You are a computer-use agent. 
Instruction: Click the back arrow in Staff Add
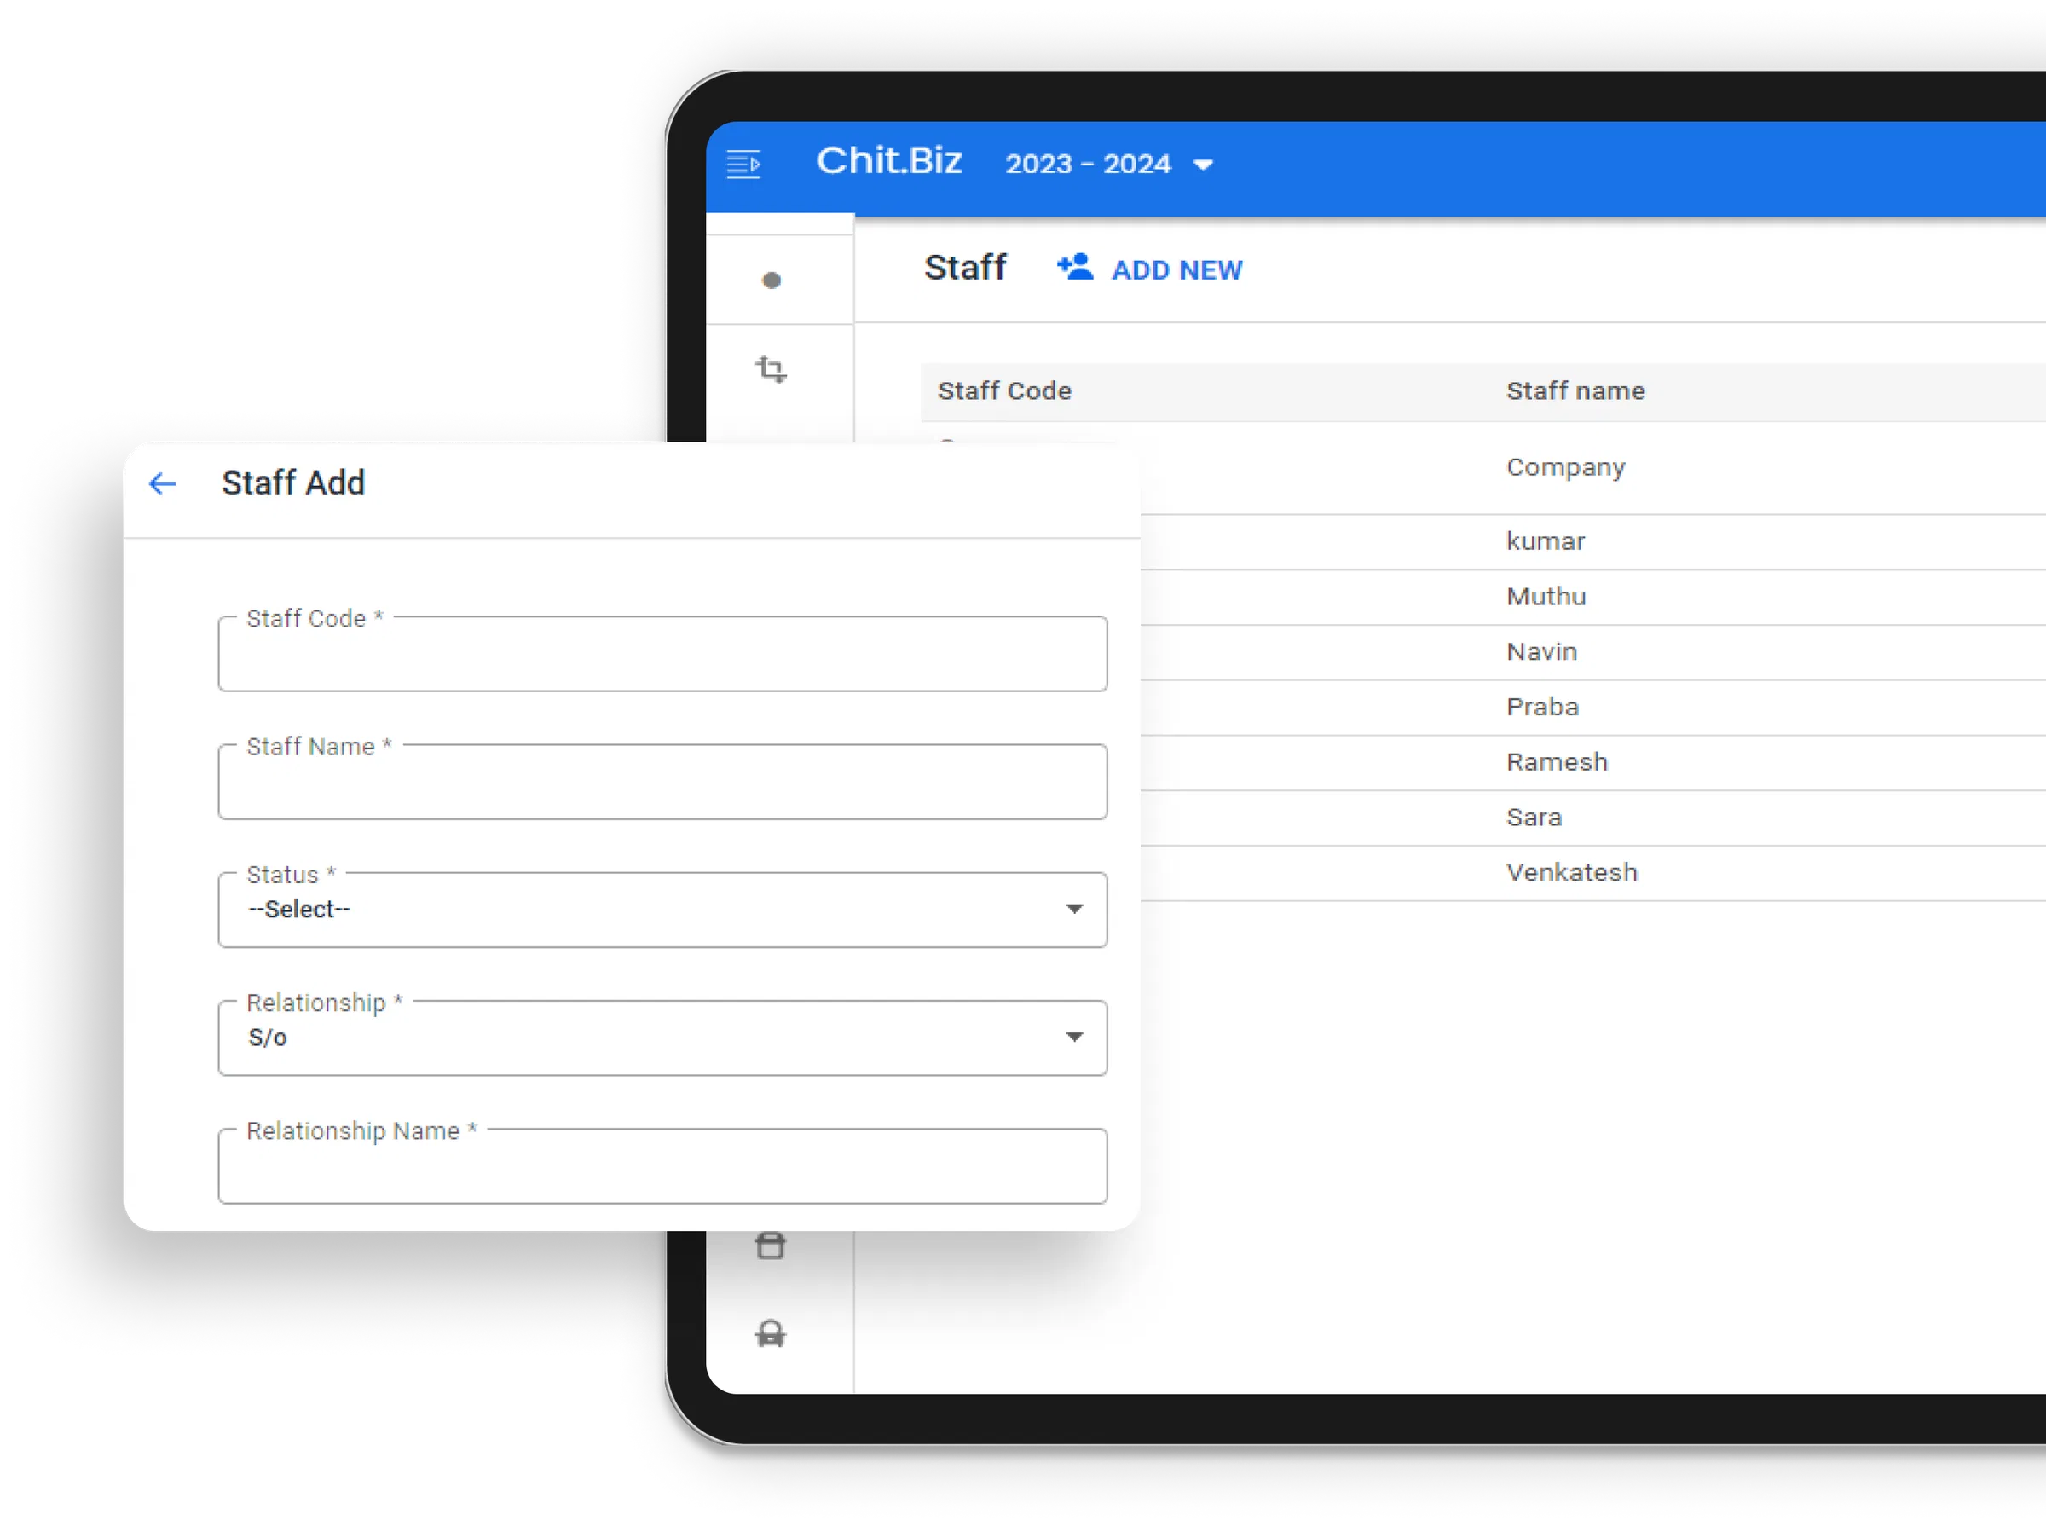click(x=163, y=483)
